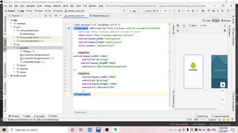Switch to Code view mode
The width and height of the screenshot is (238, 133).
coord(206,21)
